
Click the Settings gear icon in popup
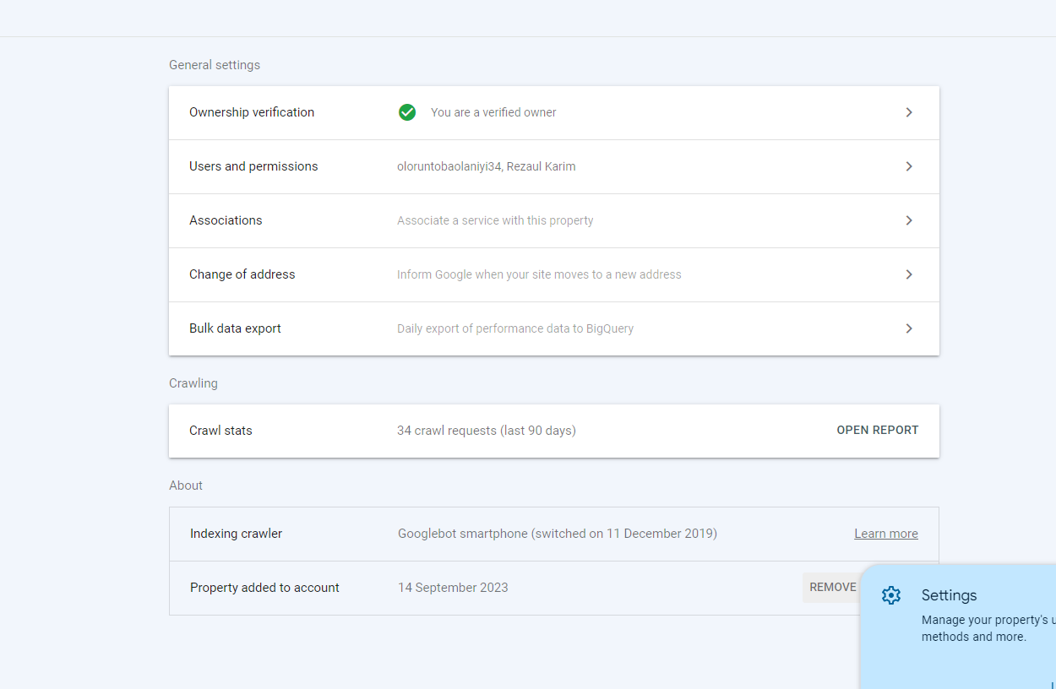[891, 595]
